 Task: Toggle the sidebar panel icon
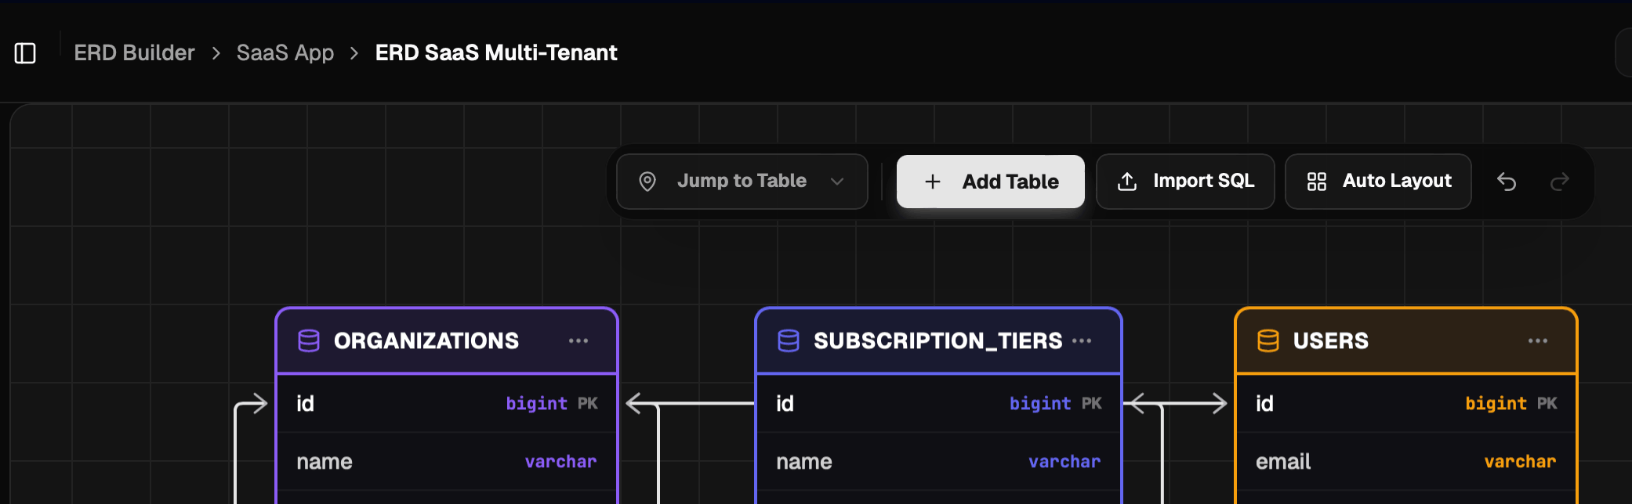tap(25, 53)
